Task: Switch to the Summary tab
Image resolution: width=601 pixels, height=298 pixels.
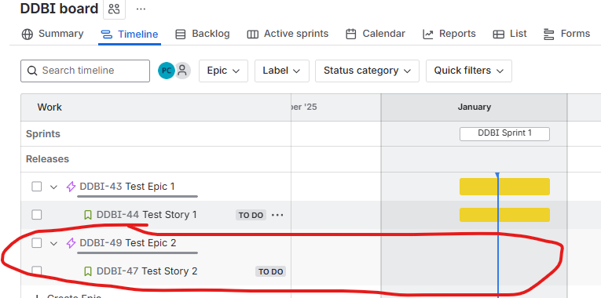Action: point(53,34)
